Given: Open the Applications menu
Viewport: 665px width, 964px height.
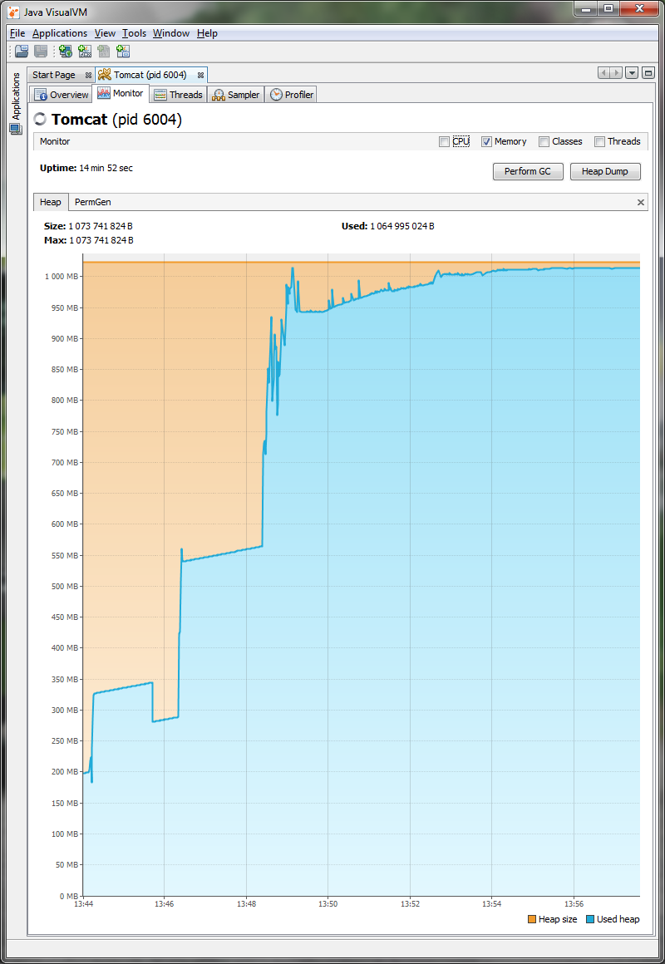Looking at the screenshot, I should 60,33.
